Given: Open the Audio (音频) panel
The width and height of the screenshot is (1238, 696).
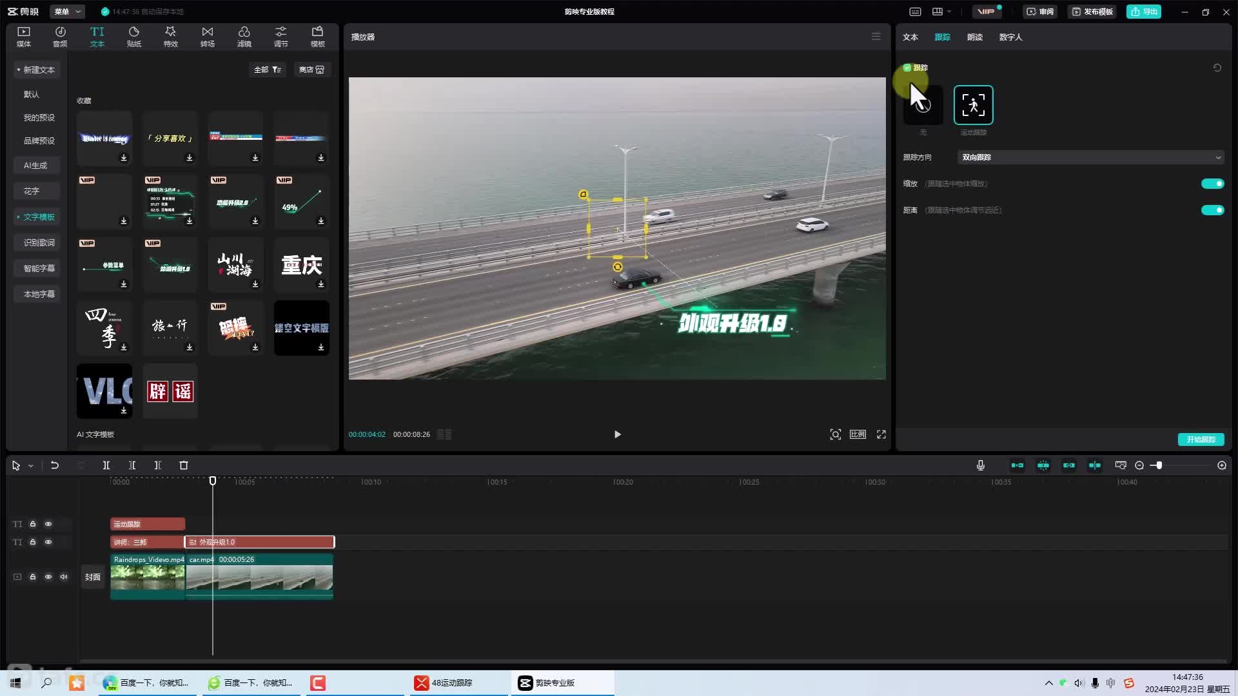Looking at the screenshot, I should pyautogui.click(x=60, y=37).
